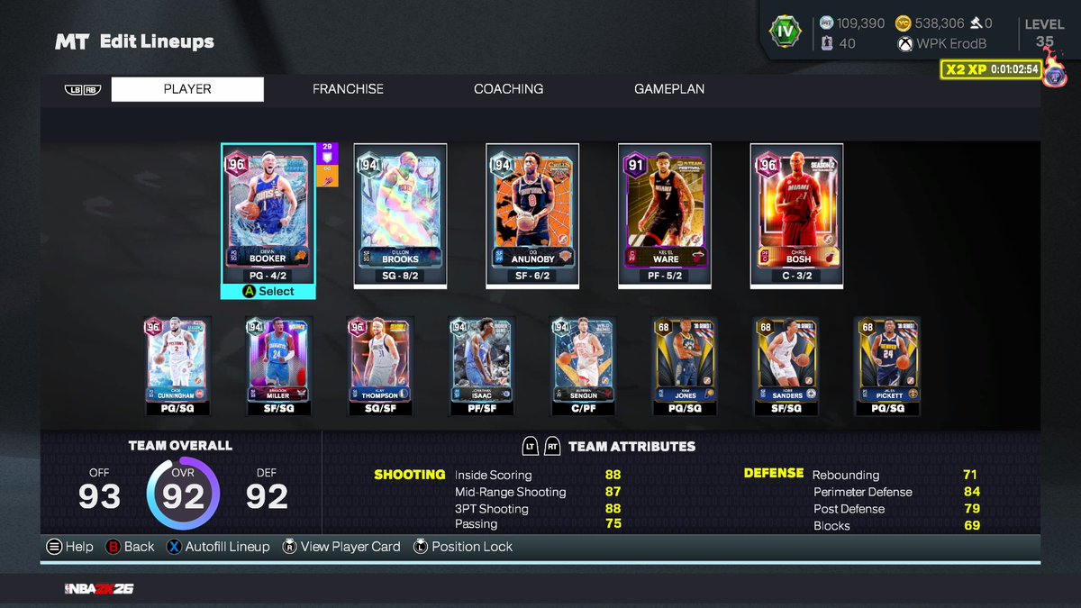Click the season reward icon under Level 35
Viewport: 1081px width, 608px height.
[x=1055, y=74]
